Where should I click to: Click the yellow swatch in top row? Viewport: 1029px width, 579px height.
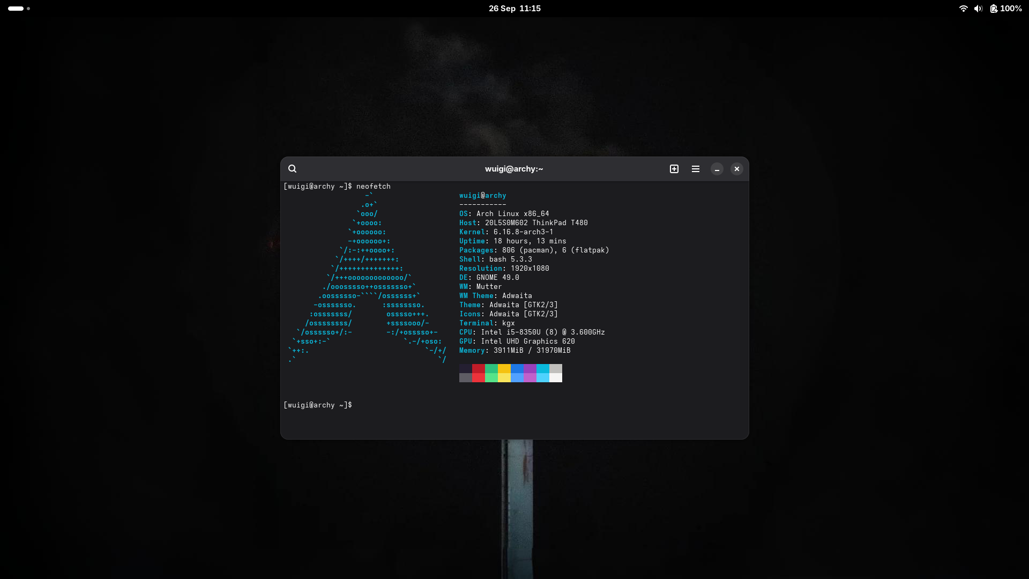[x=504, y=368]
